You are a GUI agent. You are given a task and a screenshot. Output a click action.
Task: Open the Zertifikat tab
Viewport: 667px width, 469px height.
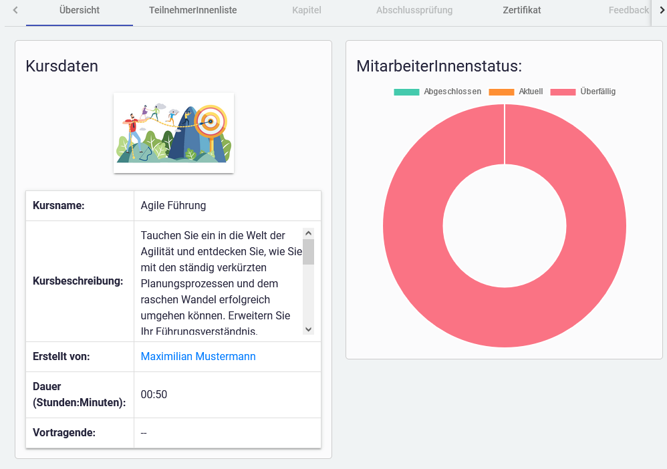click(522, 11)
